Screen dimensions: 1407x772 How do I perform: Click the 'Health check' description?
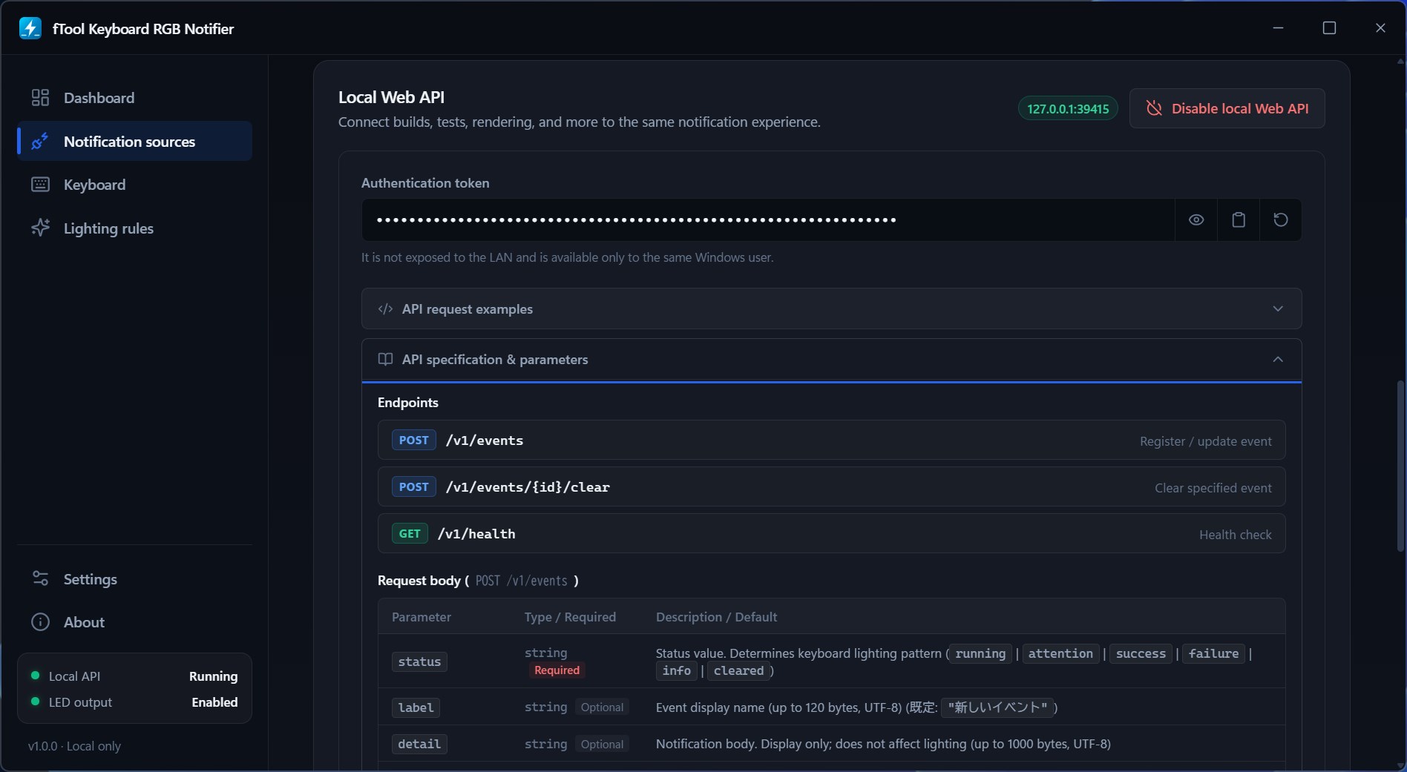[x=1235, y=535]
